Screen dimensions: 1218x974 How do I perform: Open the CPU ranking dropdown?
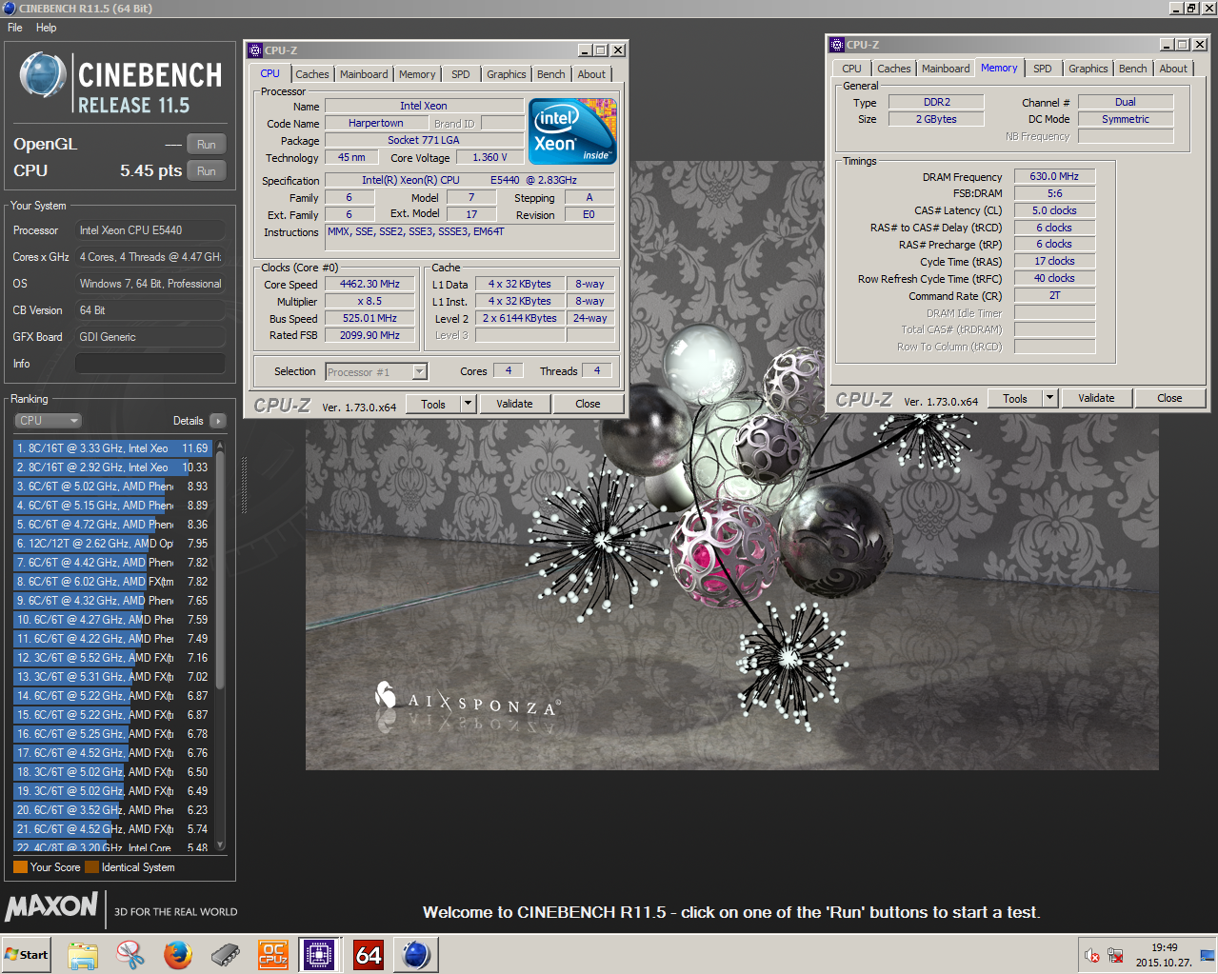48,421
